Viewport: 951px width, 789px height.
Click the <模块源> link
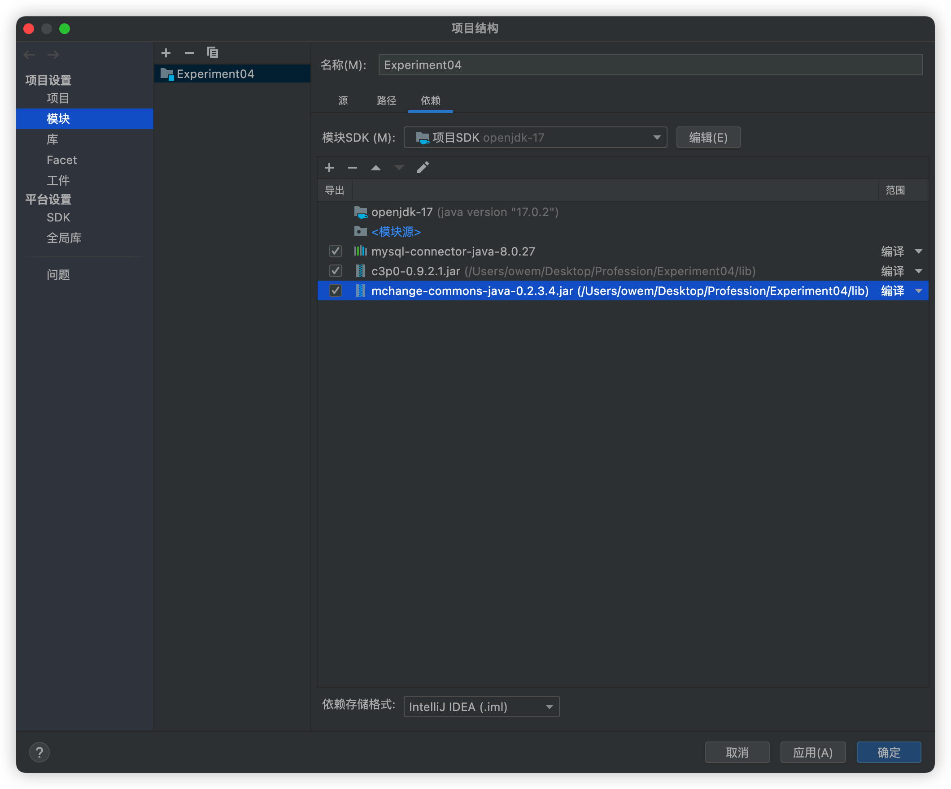click(x=396, y=232)
